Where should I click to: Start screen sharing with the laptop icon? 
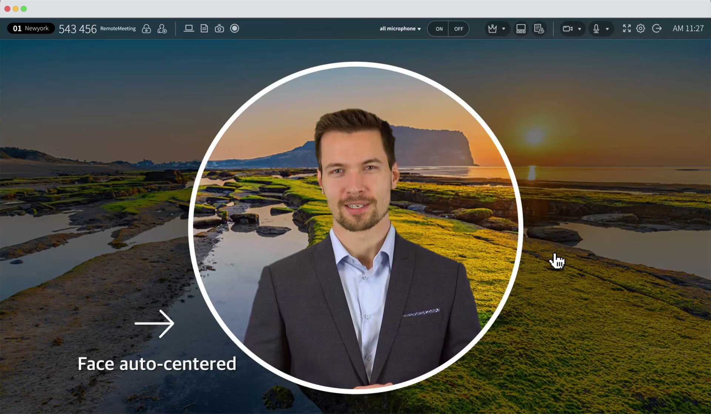click(189, 28)
